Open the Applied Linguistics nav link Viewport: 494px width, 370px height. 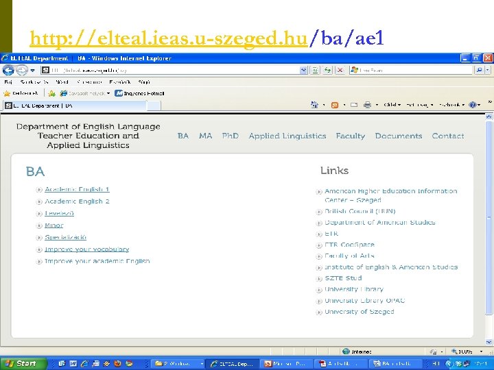287,136
